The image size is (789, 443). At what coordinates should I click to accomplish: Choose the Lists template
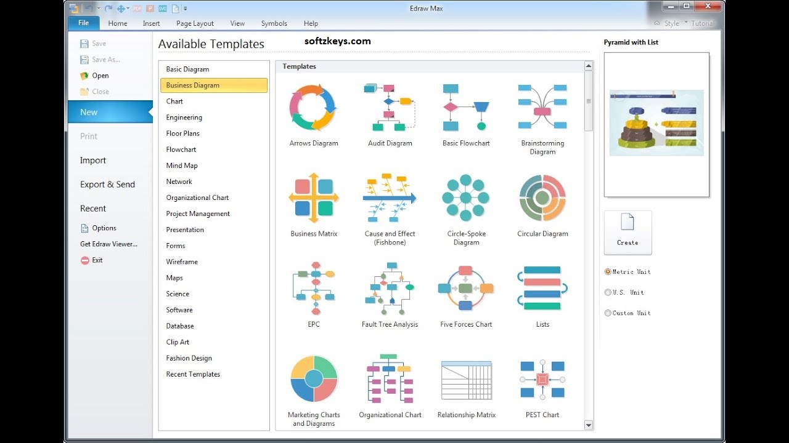(542, 295)
